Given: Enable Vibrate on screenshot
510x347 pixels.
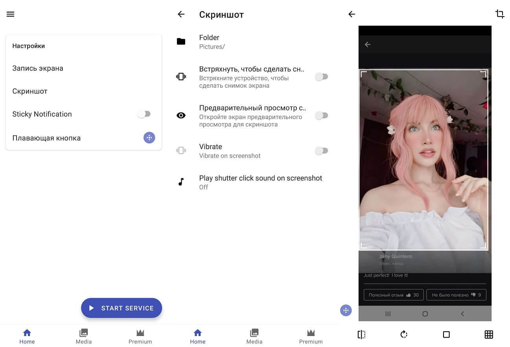Looking at the screenshot, I should [x=322, y=151].
